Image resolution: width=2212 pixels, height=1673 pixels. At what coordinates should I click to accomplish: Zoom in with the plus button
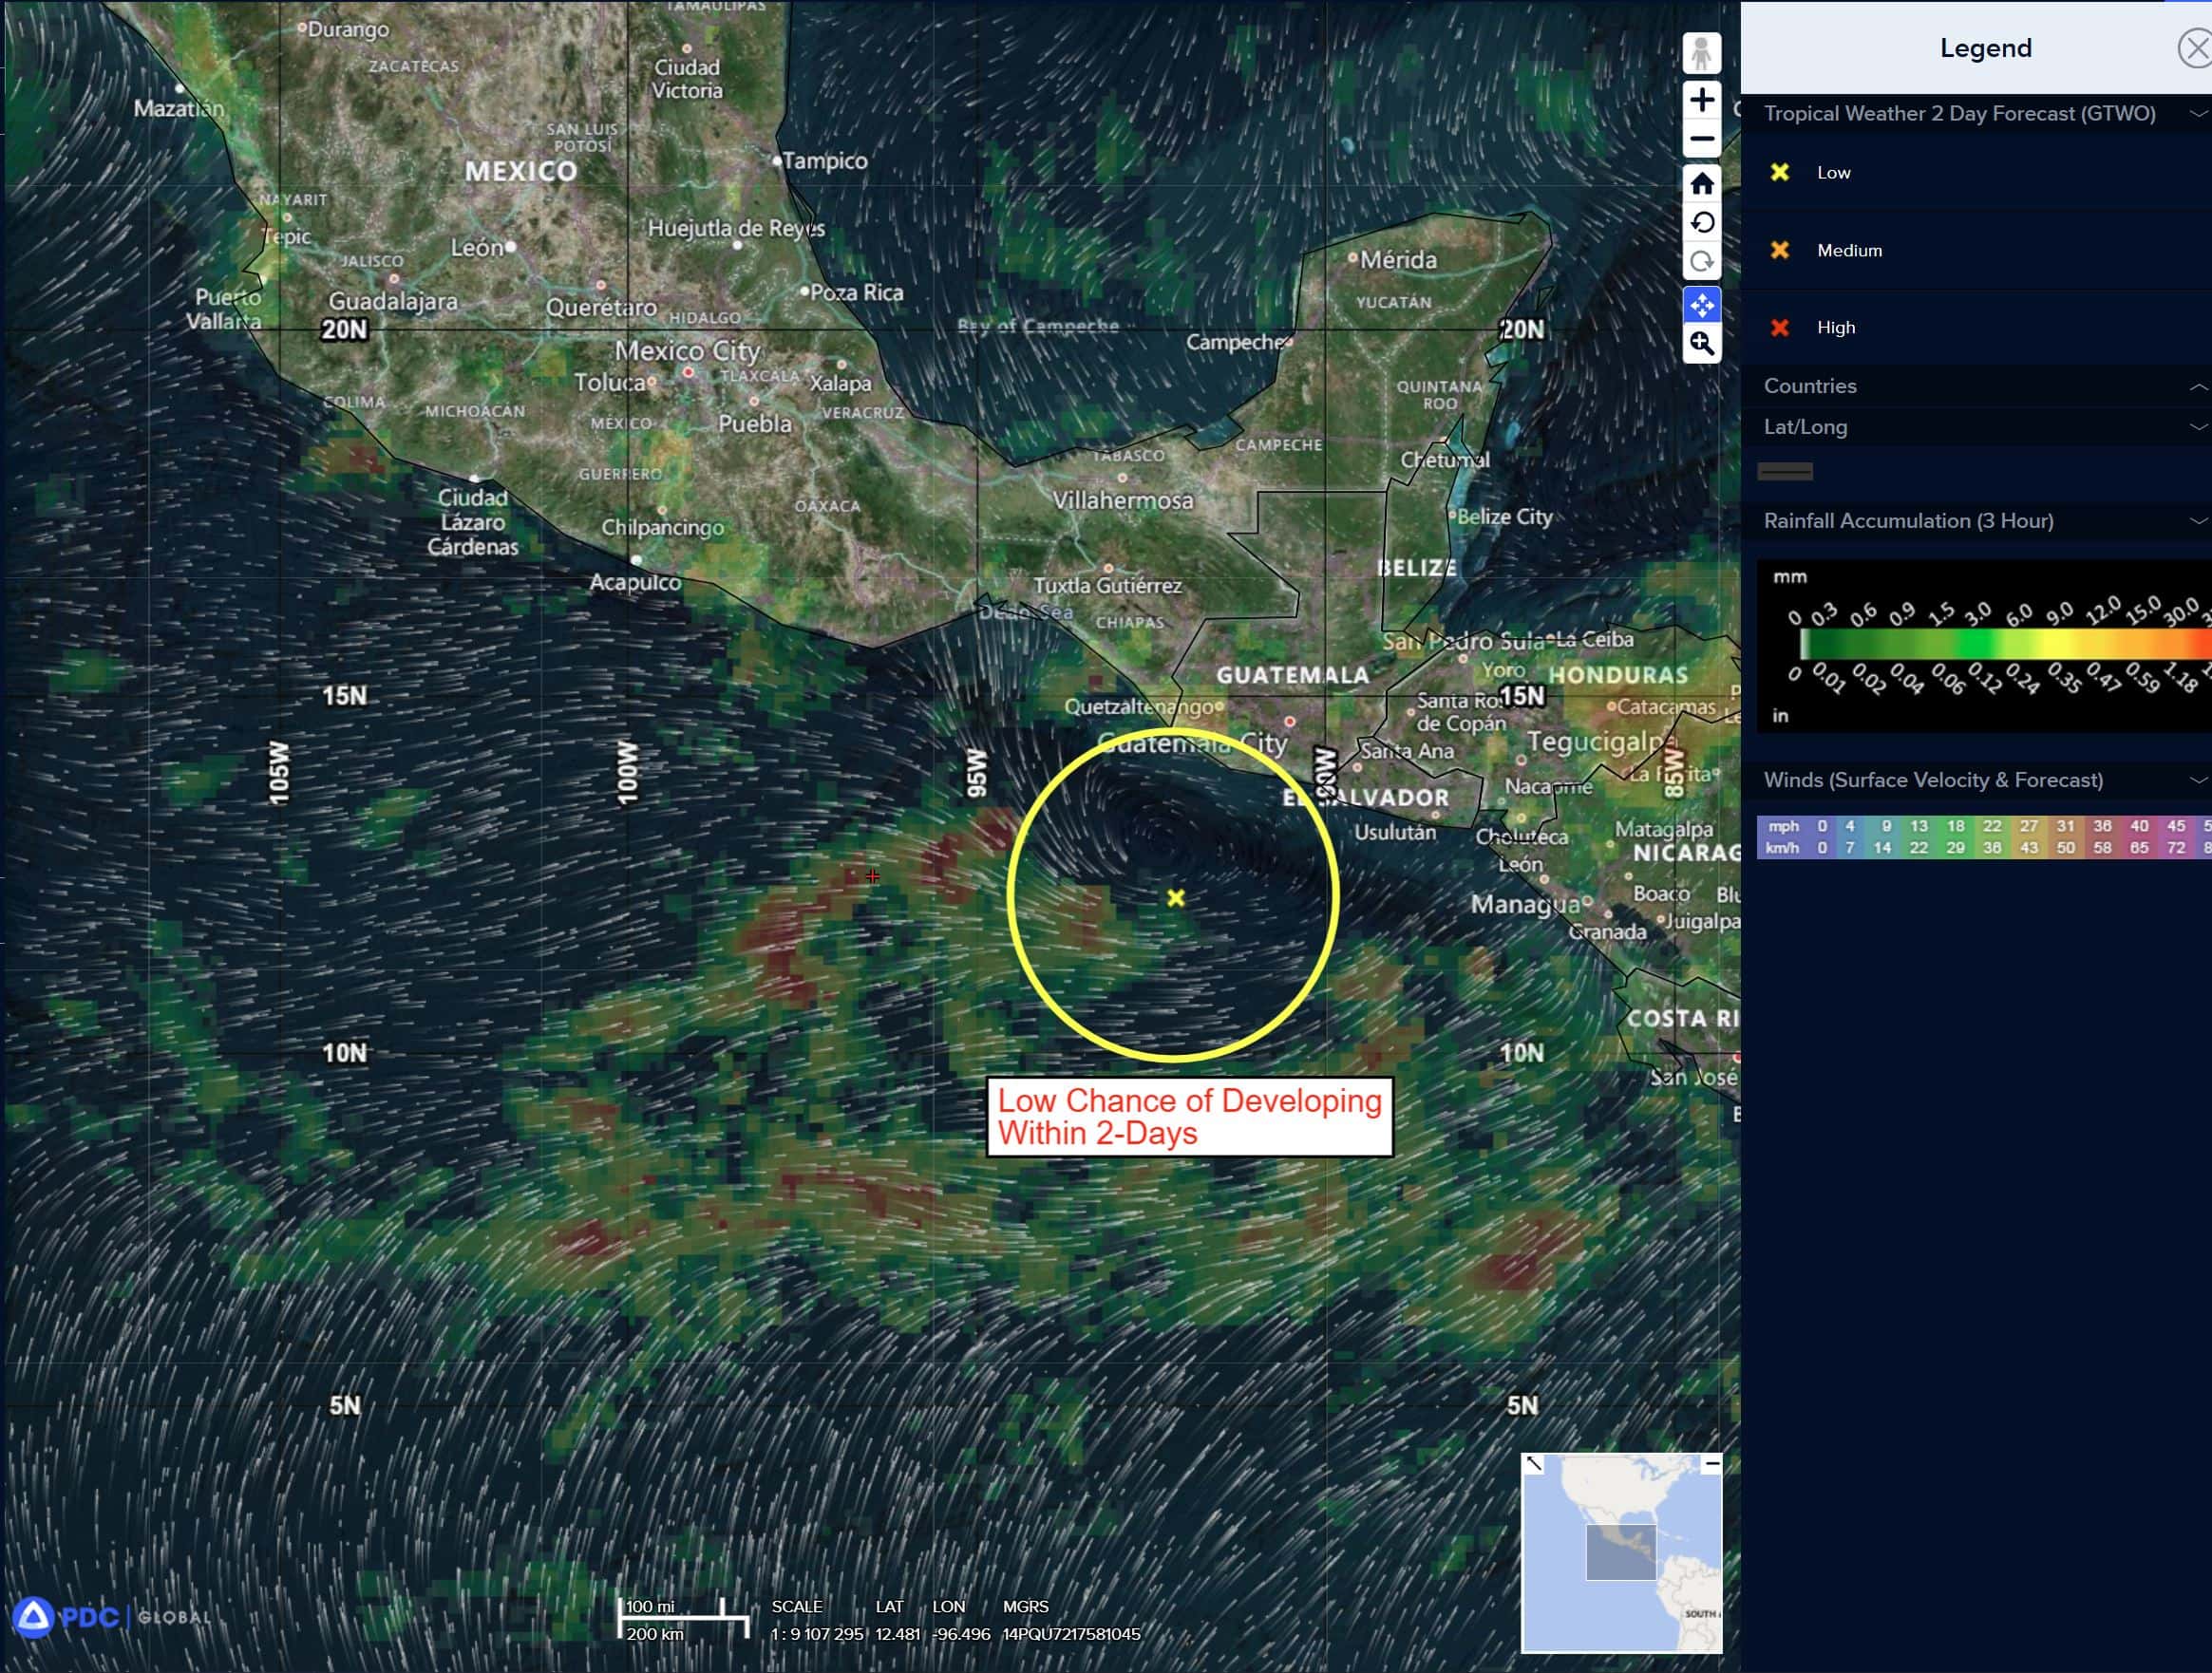(x=1701, y=100)
